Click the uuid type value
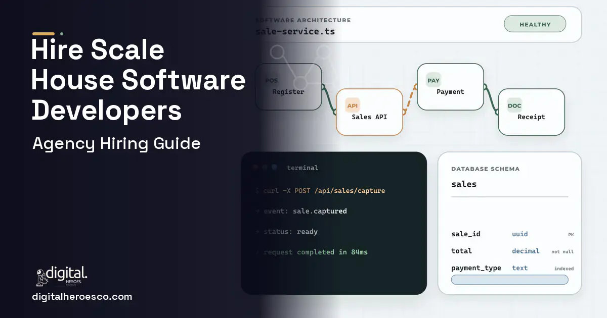The height and width of the screenshot is (318, 607). click(520, 234)
